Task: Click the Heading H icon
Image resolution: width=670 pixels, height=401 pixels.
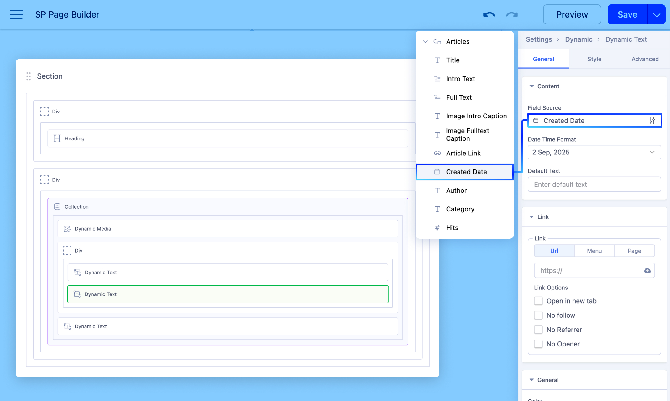Action: pyautogui.click(x=57, y=138)
